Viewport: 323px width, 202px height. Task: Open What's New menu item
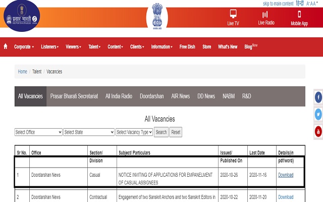[x=228, y=47]
